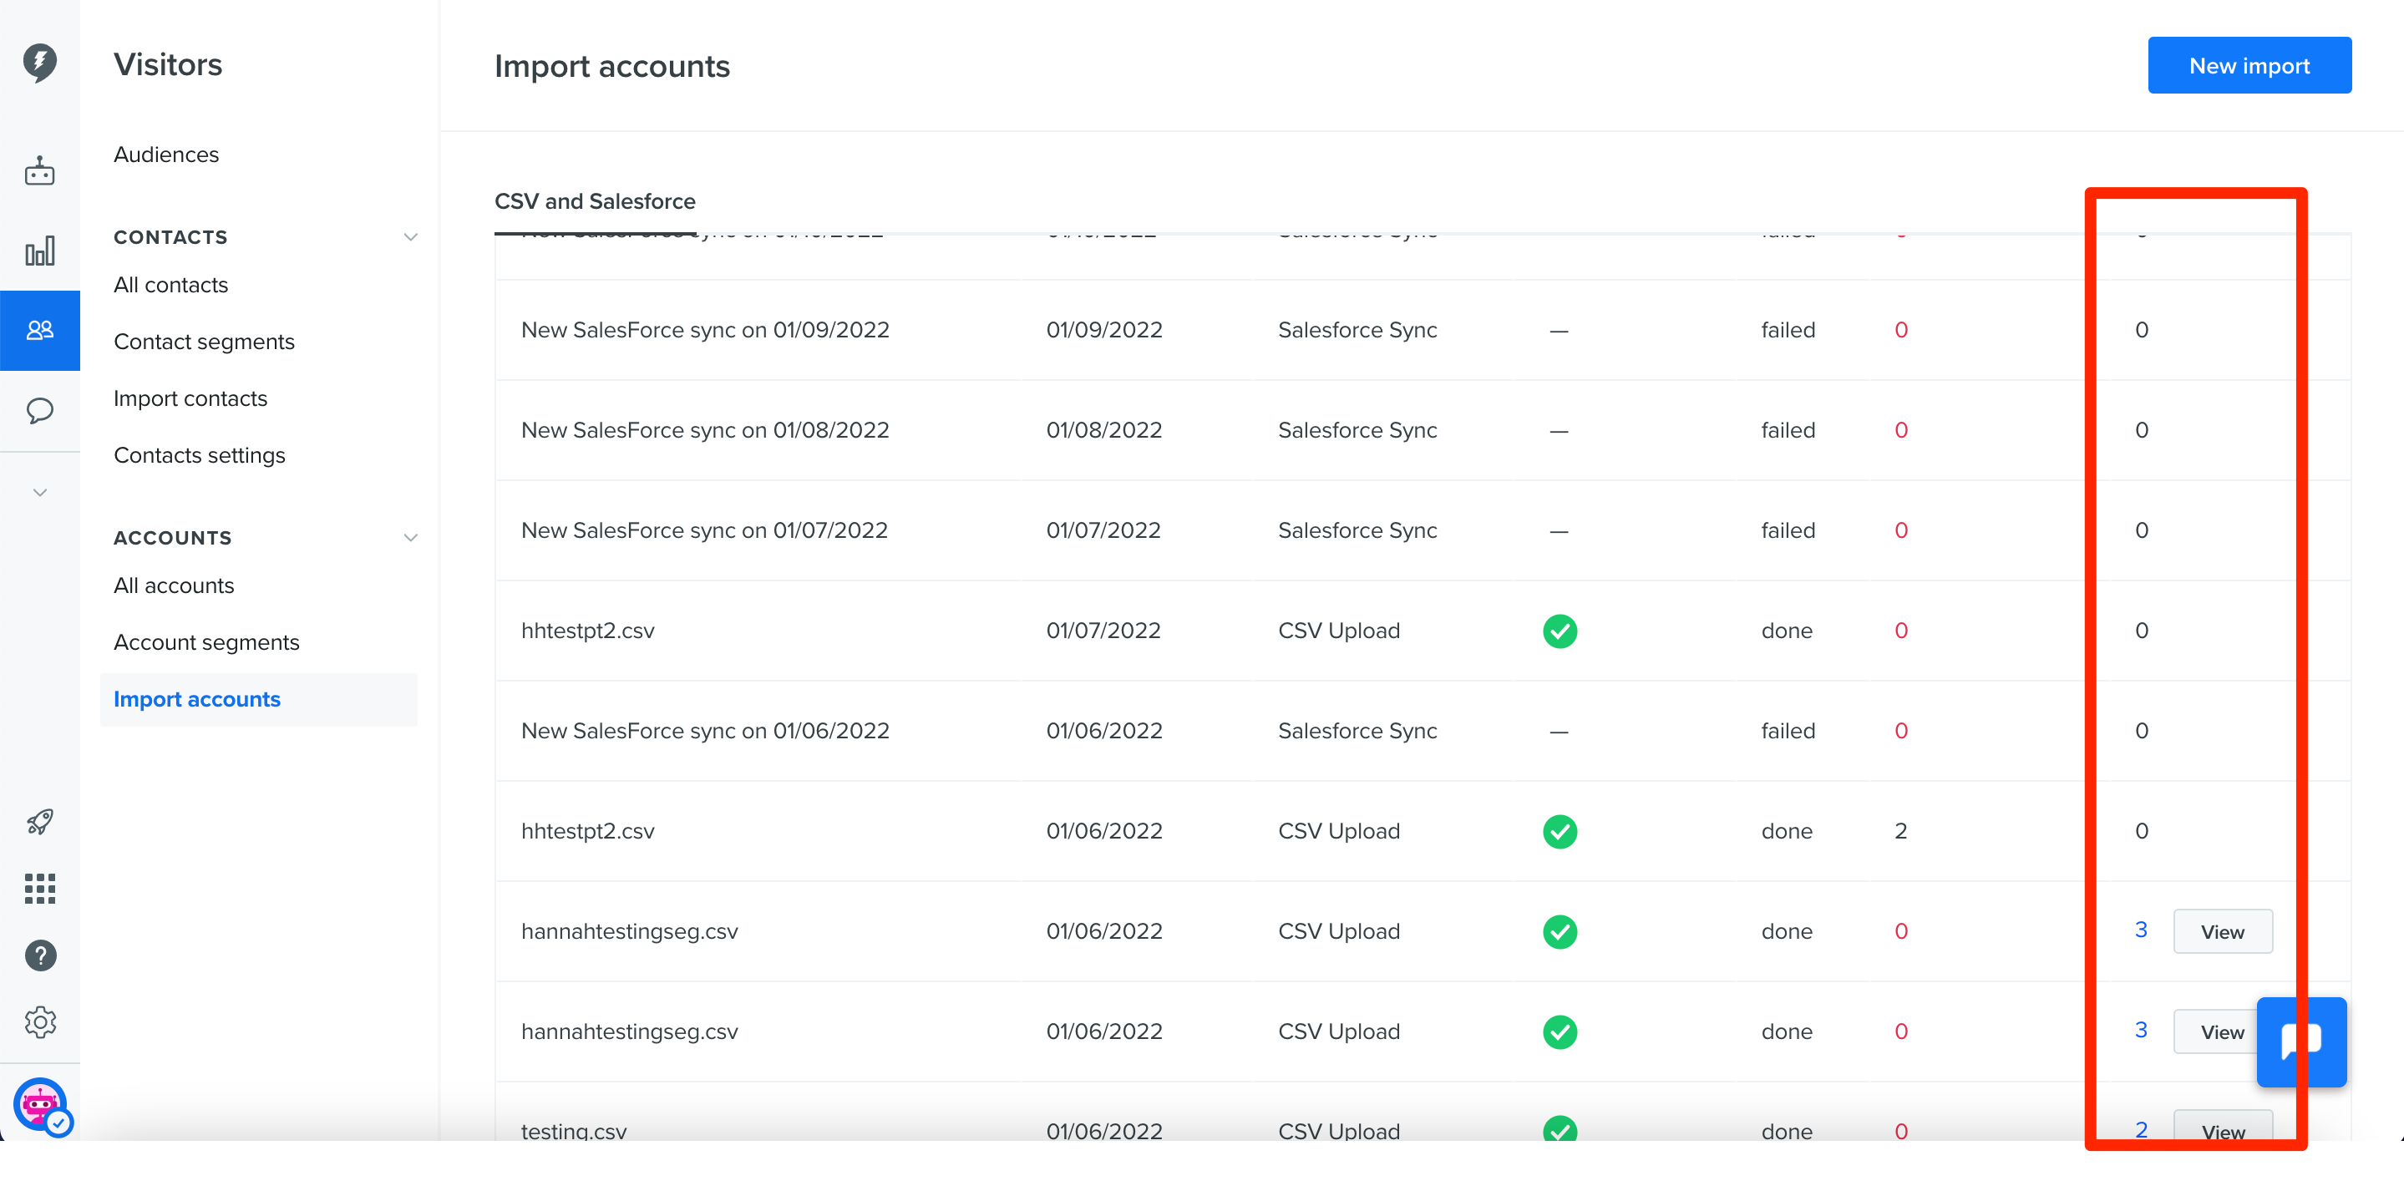Open Contacts settings

(200, 455)
